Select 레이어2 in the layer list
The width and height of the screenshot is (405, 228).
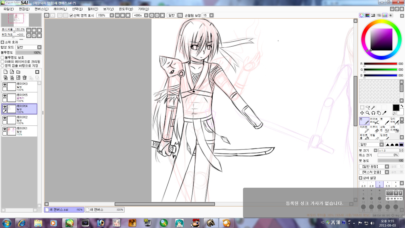click(x=19, y=120)
